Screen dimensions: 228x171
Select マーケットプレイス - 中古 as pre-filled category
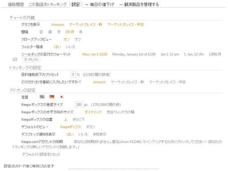coord(167,82)
